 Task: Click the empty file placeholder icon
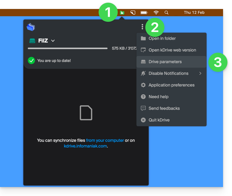coord(86,113)
